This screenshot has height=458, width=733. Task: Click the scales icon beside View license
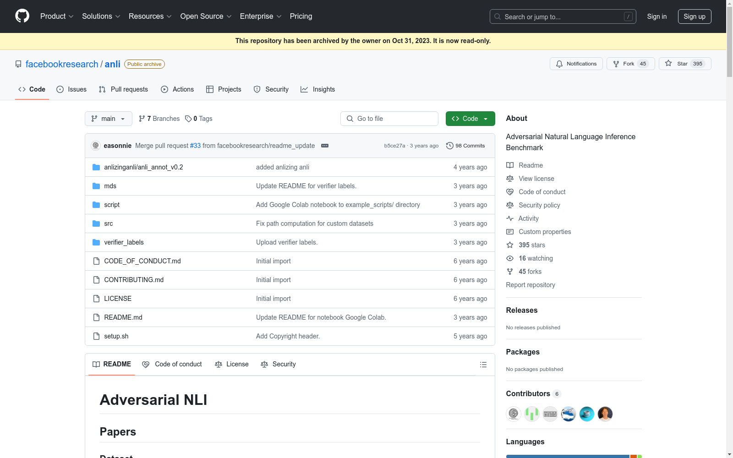point(510,179)
